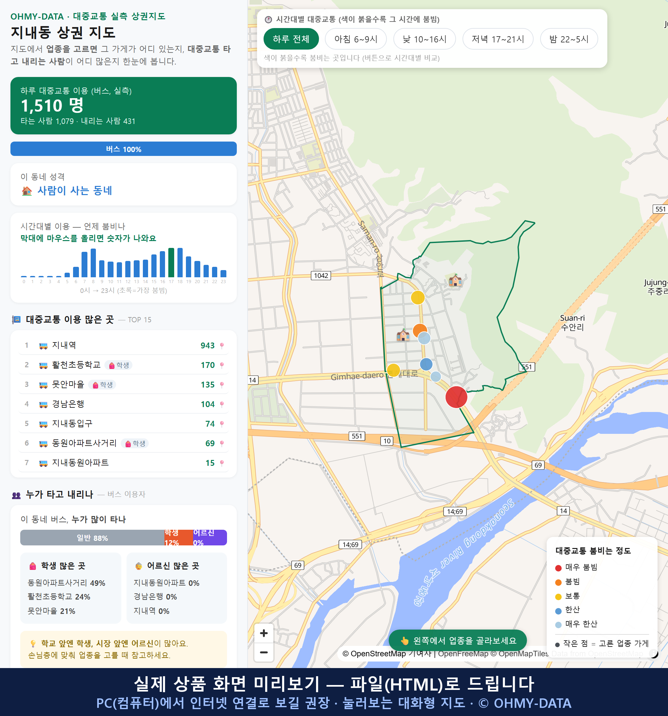Switch to 낮 10~16시 time filter

pyautogui.click(x=424, y=39)
